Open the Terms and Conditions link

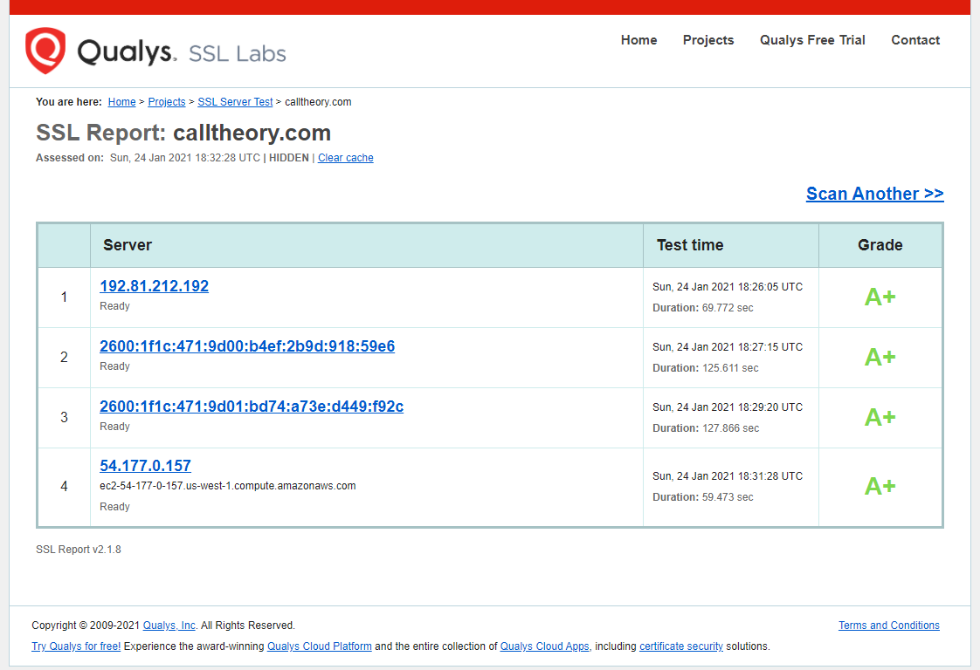click(x=889, y=625)
